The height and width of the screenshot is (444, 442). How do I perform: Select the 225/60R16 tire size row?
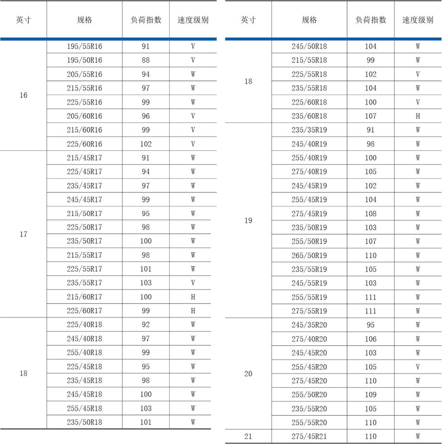point(84,144)
